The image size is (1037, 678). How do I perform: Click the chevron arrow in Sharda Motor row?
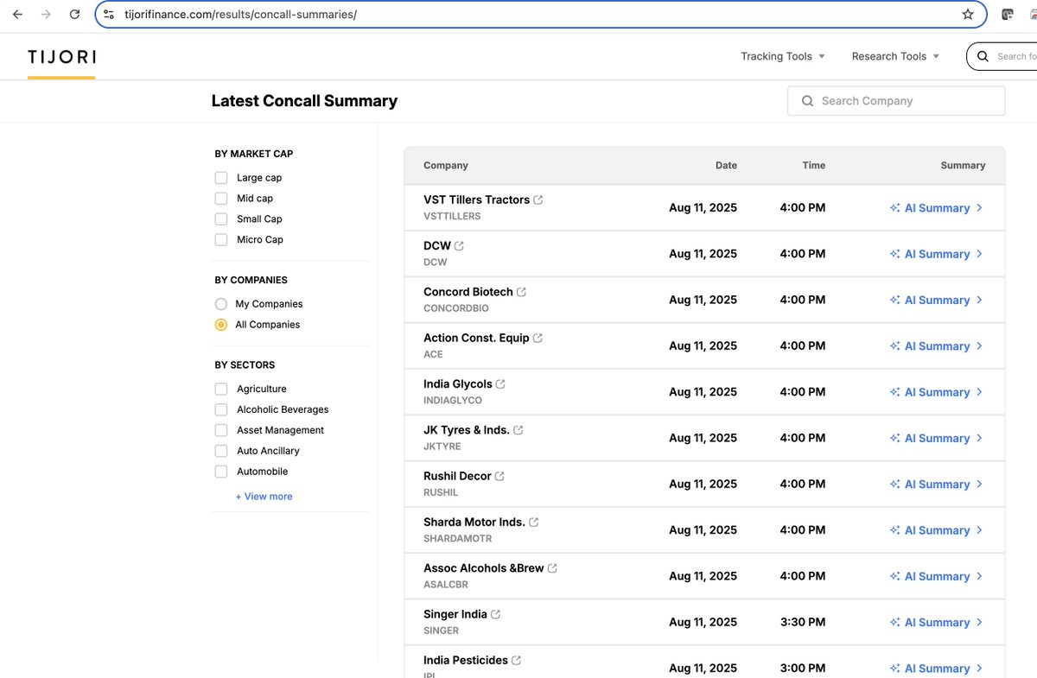(x=979, y=530)
